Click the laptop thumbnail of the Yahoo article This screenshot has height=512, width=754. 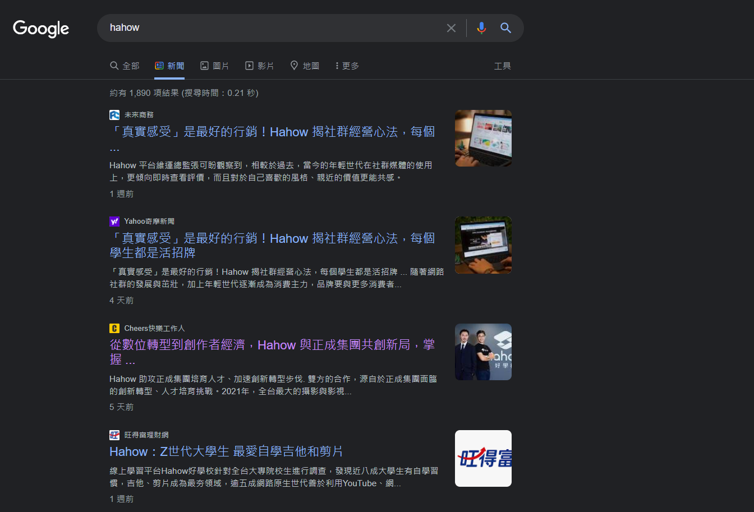483,245
